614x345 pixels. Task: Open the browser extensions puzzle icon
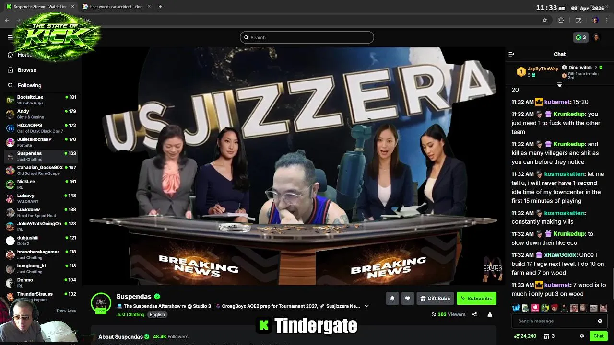coord(561,20)
